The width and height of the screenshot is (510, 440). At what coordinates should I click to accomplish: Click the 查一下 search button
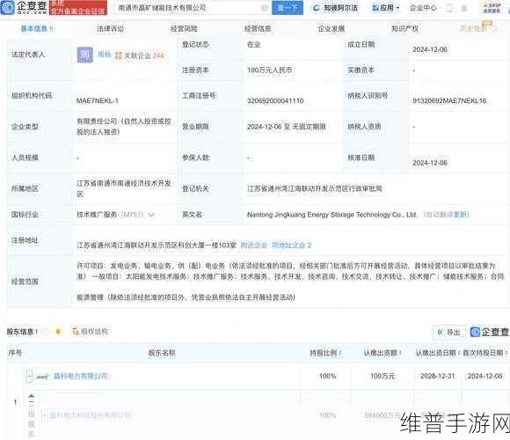pyautogui.click(x=288, y=8)
